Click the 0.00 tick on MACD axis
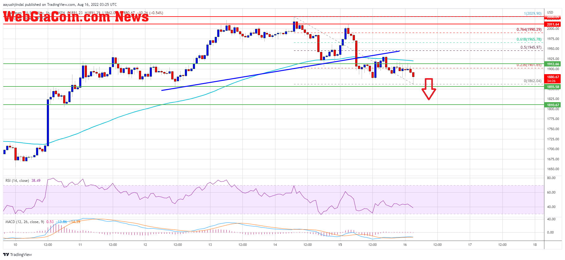 550,232
